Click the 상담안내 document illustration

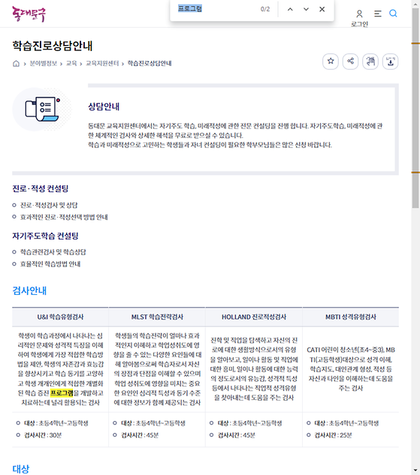(x=43, y=109)
